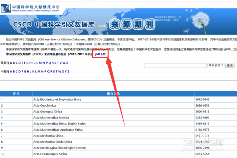This screenshot has width=237, height=158.
Task: Select letter Z in 中文刊 index
Action: (68, 71)
